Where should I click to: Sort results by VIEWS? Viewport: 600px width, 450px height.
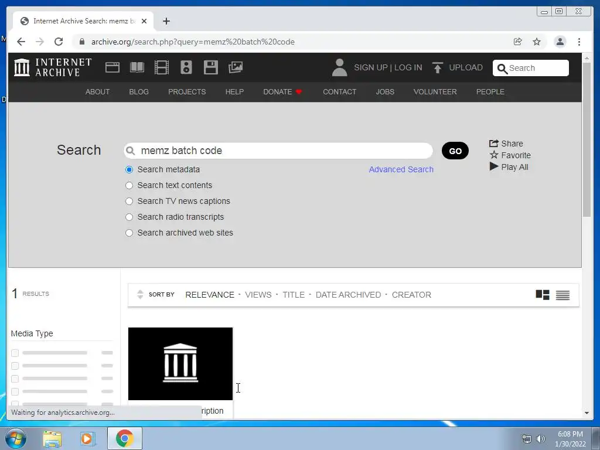[x=258, y=295]
